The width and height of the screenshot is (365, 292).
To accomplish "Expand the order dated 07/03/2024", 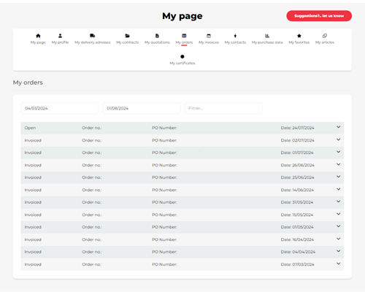I will point(338,264).
